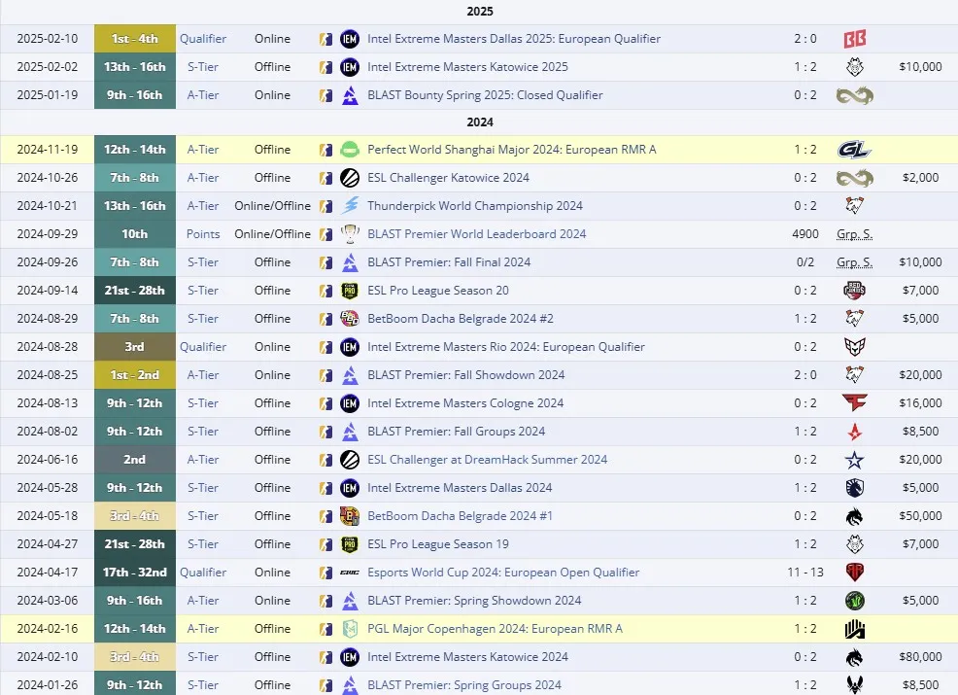Screen dimensions: 958x695
Task: Open Thunderpick World Championship 2024 link
Action: coord(475,205)
